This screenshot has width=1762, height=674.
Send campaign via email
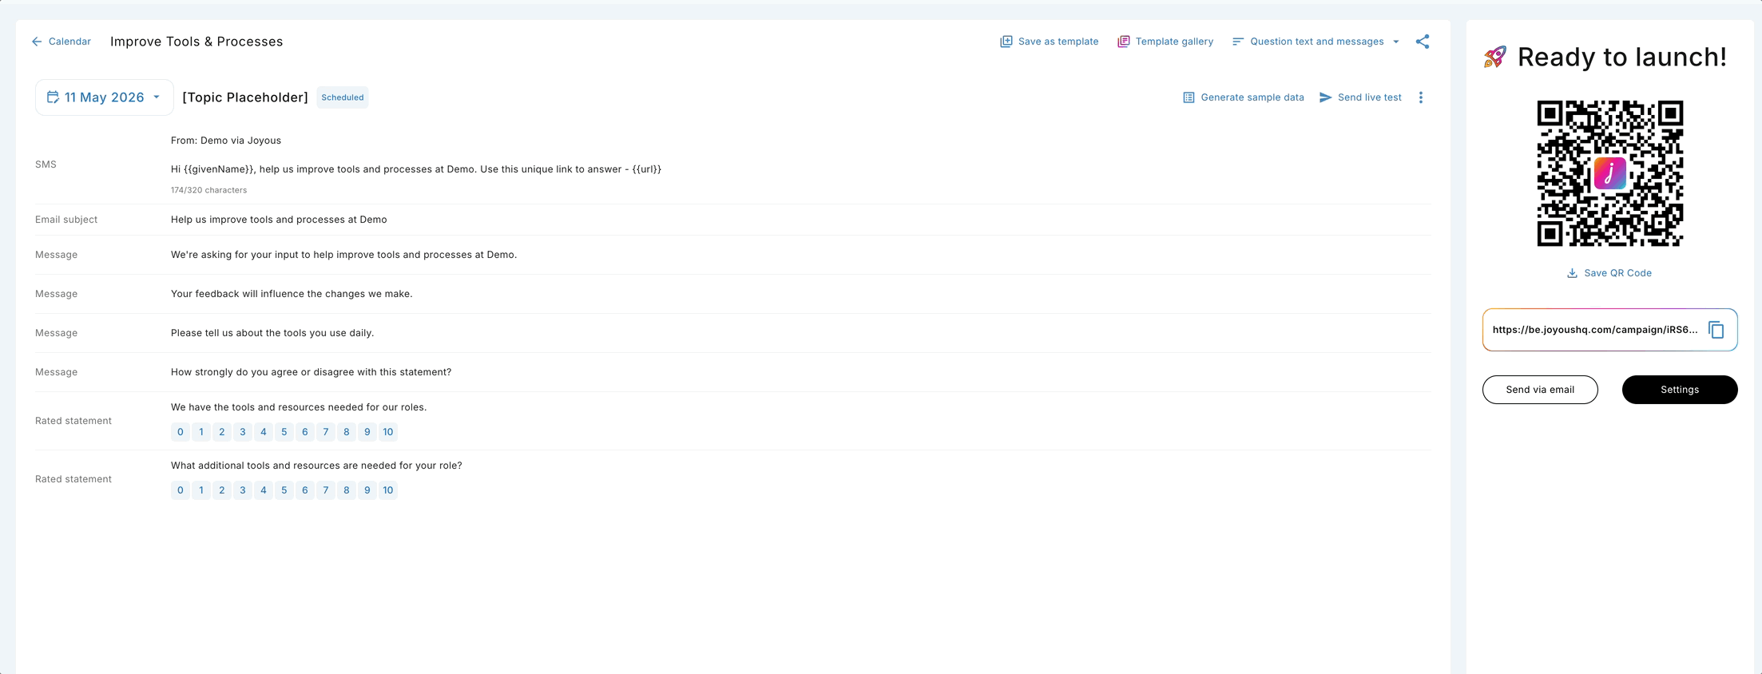point(1540,390)
